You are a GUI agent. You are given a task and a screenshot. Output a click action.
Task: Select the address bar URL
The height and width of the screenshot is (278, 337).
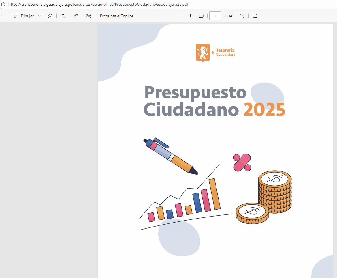pos(98,5)
